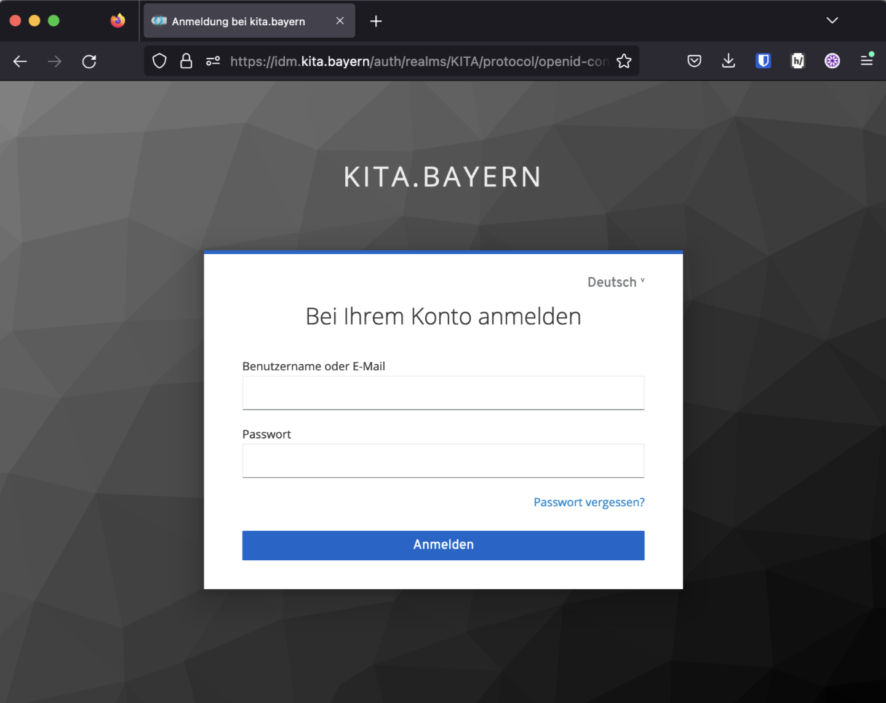Click the browser back arrow
The height and width of the screenshot is (703, 886).
click(20, 61)
